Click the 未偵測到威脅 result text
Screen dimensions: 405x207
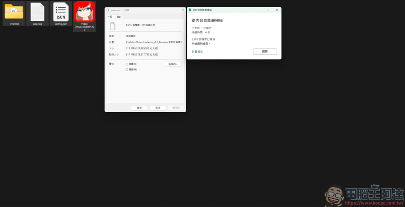tap(201, 44)
